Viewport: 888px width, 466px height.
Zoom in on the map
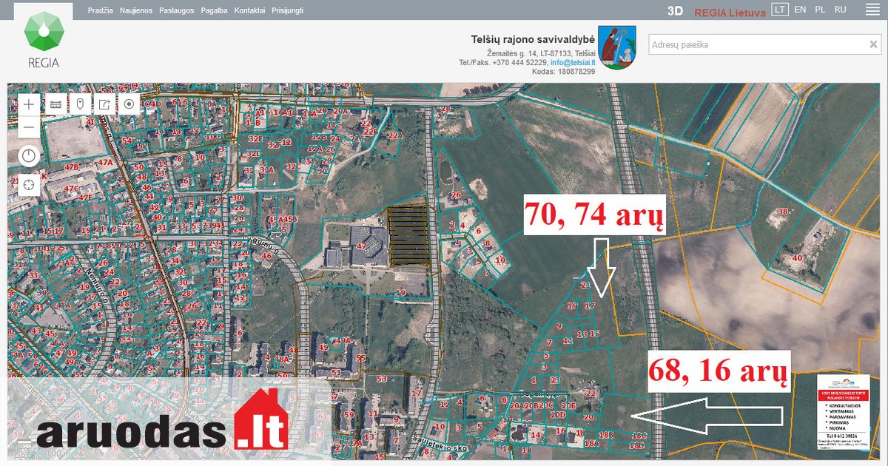coord(29,104)
